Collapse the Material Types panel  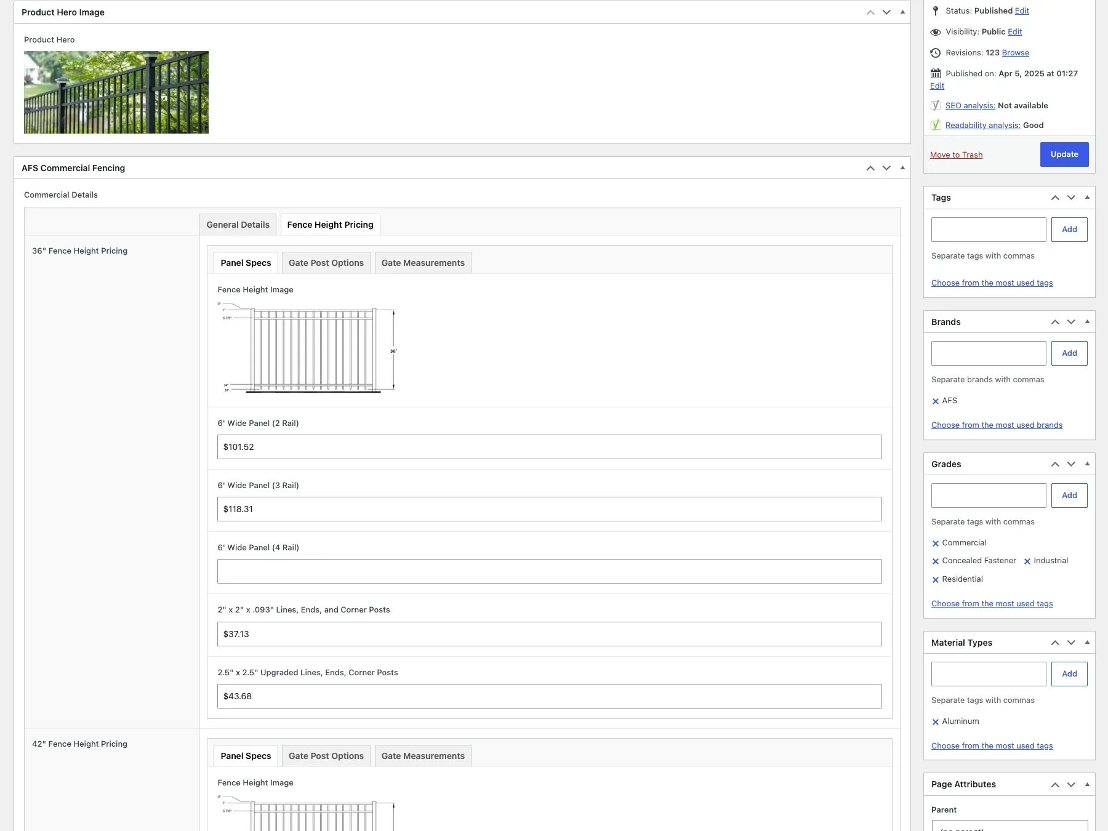1087,643
